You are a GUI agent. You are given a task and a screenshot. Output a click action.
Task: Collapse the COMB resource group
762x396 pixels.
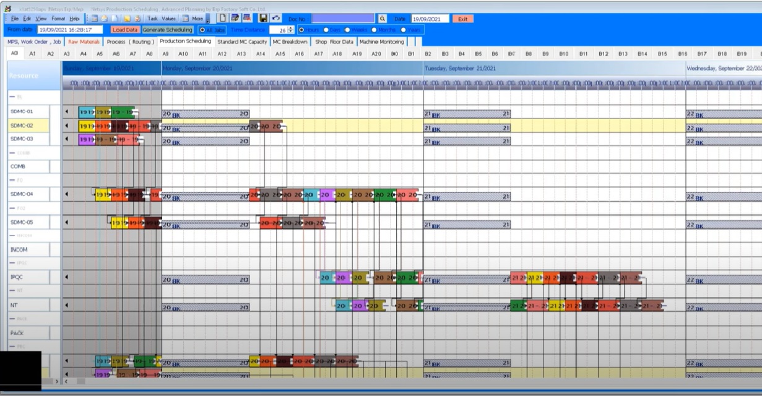(12, 153)
